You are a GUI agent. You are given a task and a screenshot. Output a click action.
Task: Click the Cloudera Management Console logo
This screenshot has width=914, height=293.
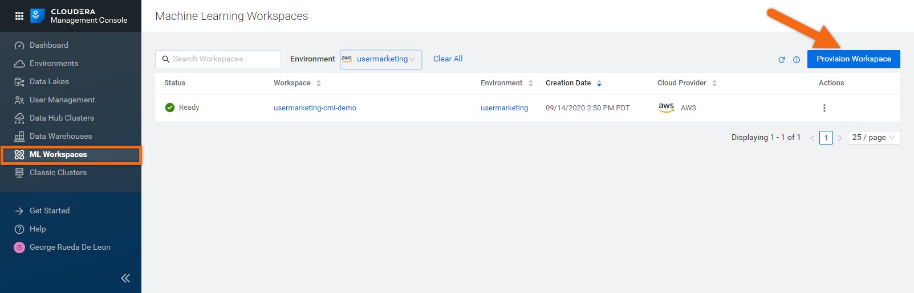click(x=79, y=16)
